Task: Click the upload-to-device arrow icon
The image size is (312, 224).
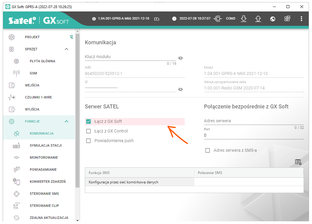Action: click(258, 19)
